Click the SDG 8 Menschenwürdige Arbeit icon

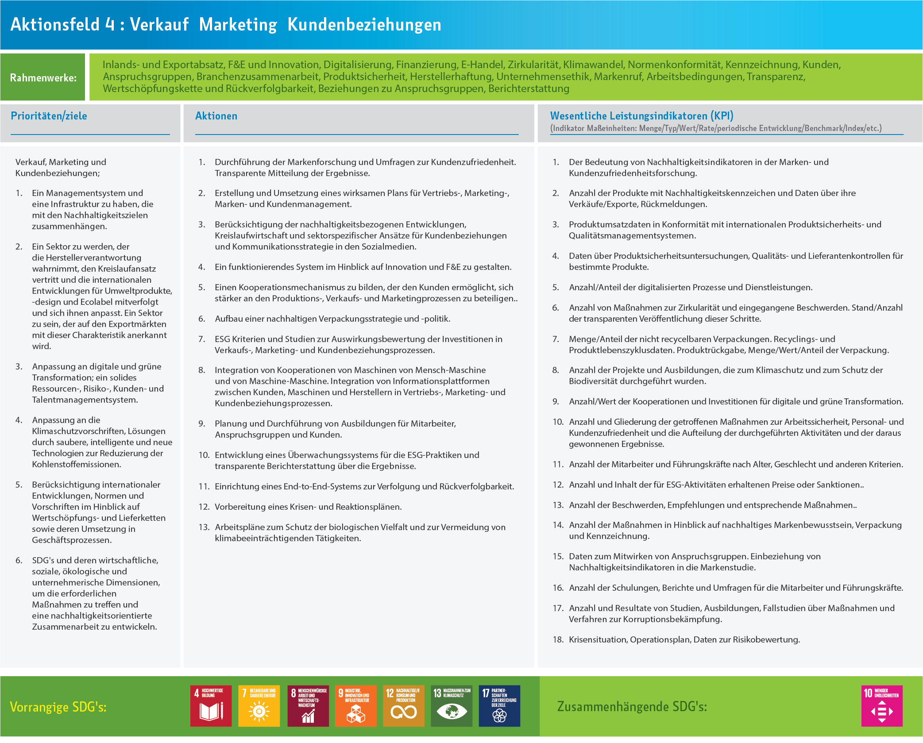point(308,706)
